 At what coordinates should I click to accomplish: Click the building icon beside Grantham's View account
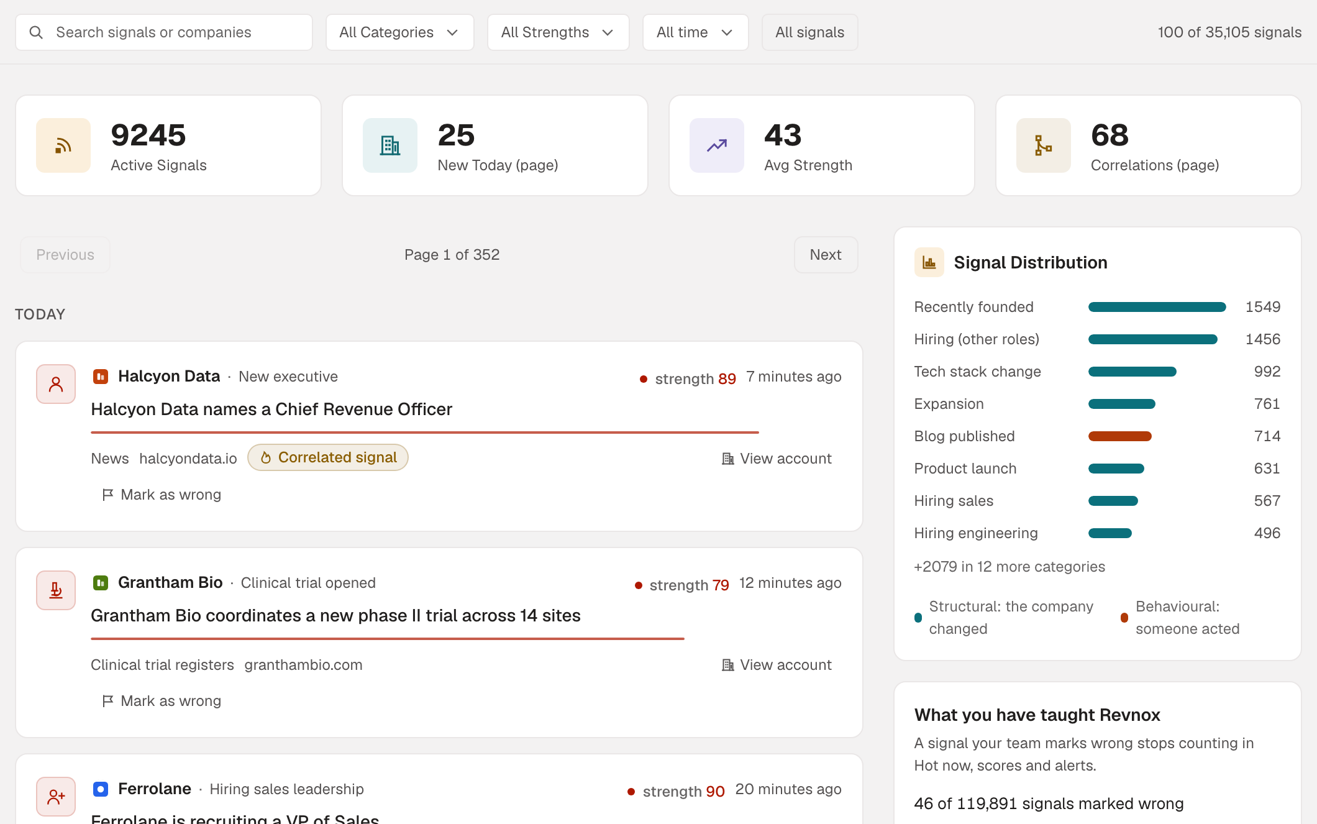point(728,665)
